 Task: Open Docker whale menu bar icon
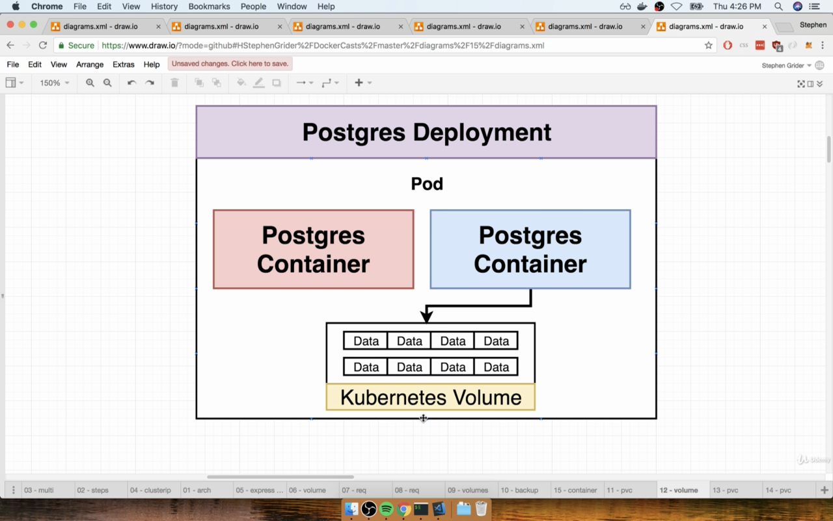642,7
